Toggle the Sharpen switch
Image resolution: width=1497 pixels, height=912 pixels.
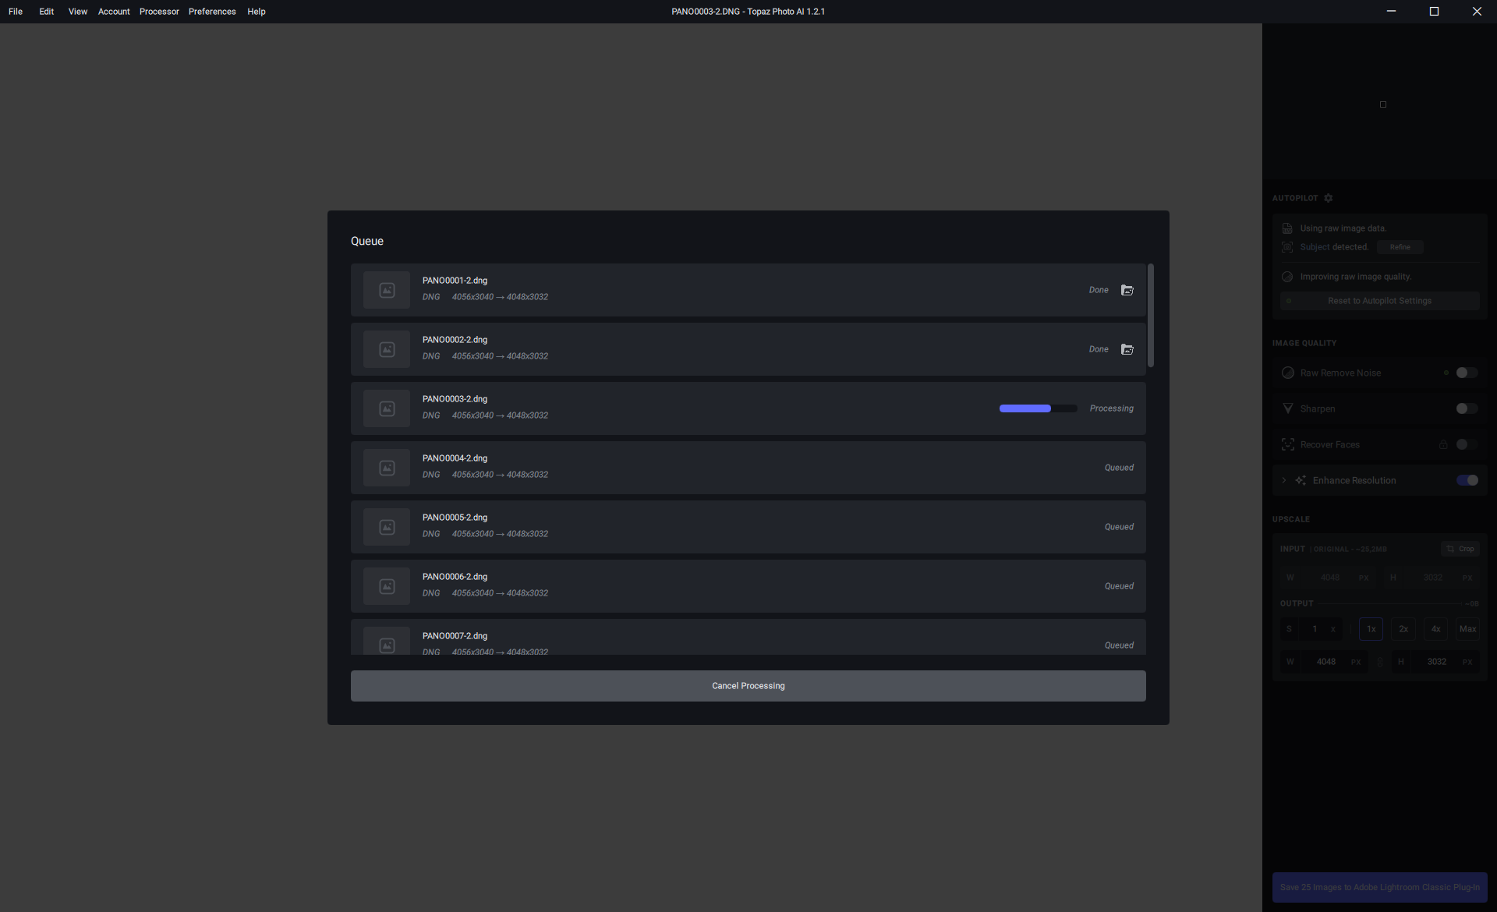[1467, 408]
